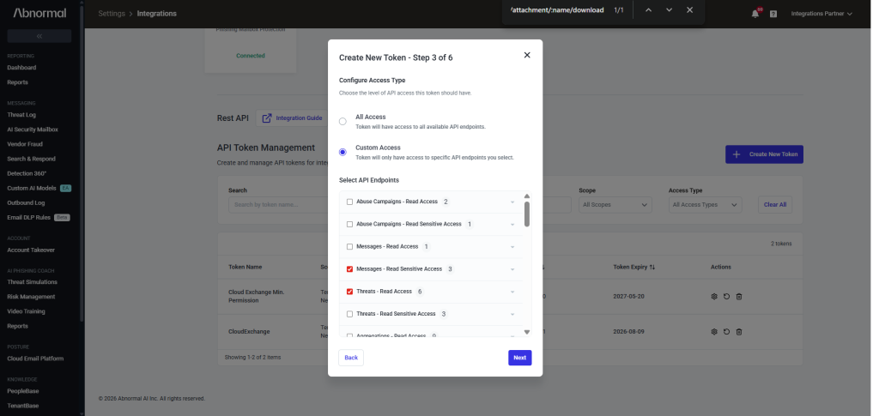Open Outbound Log in sidebar
This screenshot has width=879, height=416.
click(26, 202)
